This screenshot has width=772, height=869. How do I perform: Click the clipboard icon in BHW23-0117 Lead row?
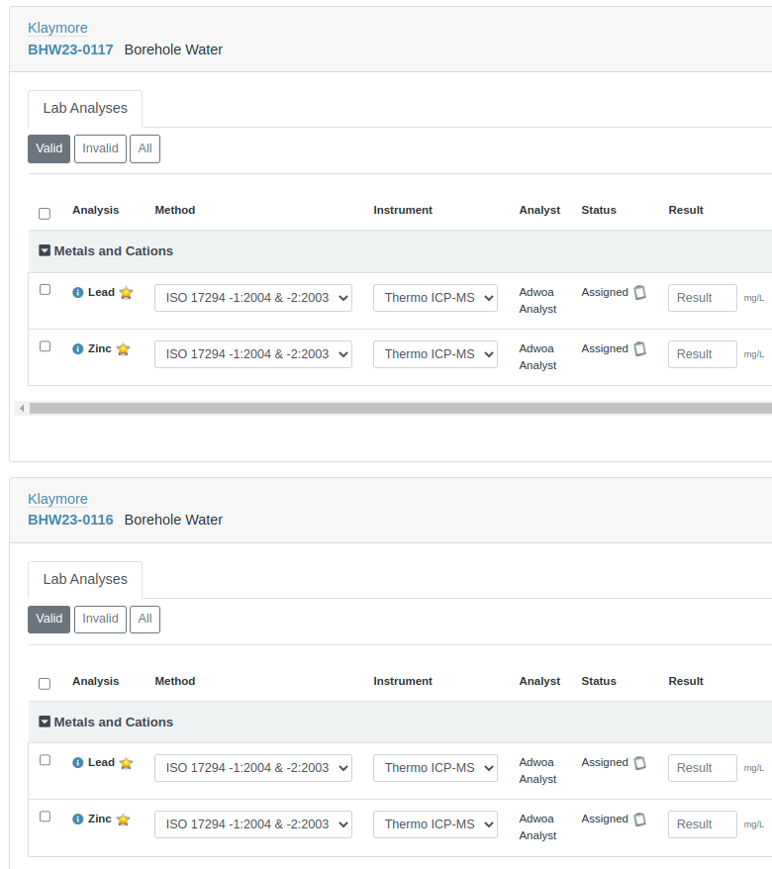(x=639, y=293)
